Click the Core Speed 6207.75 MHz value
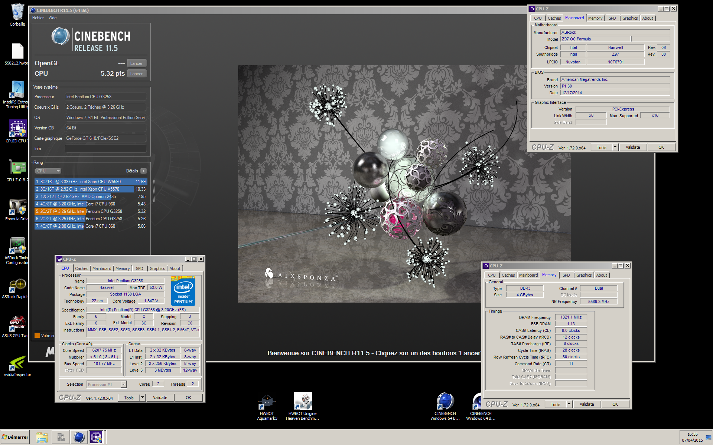Screen dimensions: 713x445 [104, 350]
